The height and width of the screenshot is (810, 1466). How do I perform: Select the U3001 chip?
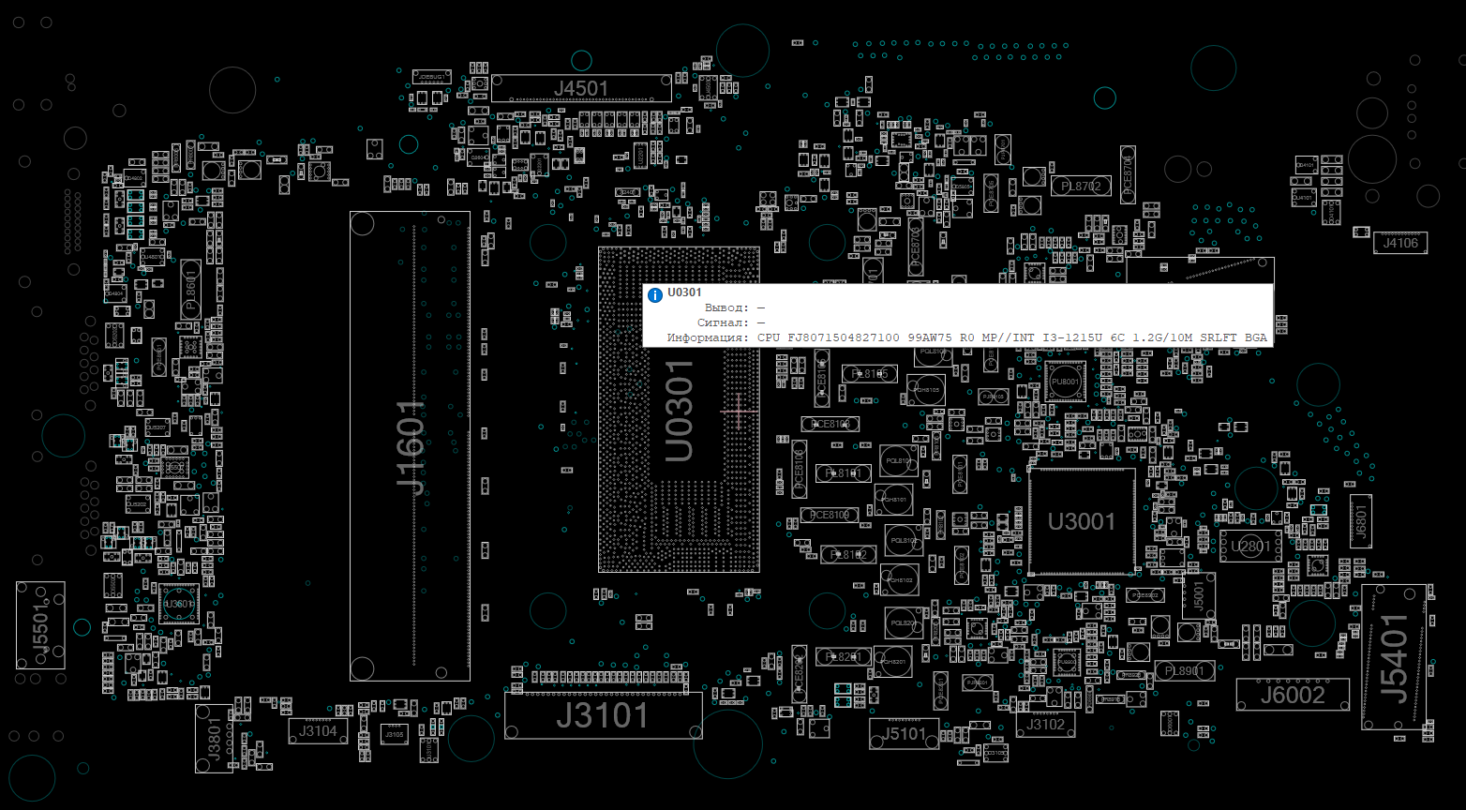click(x=1082, y=522)
